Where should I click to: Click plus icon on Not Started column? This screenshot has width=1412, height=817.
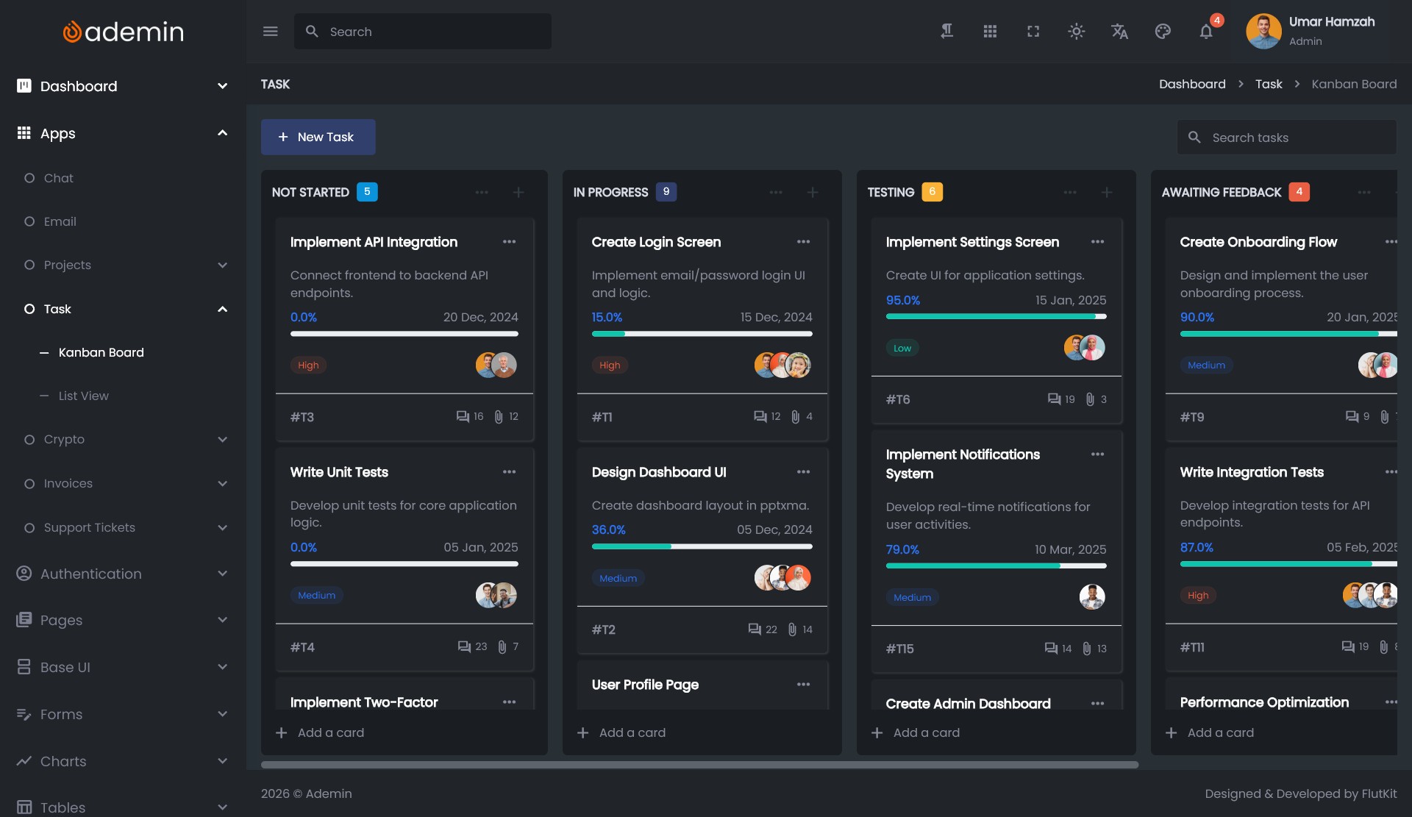click(x=518, y=192)
